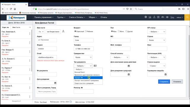Open the Гражданство dropdown
The width and height of the screenshot is (190, 107).
tap(83, 57)
